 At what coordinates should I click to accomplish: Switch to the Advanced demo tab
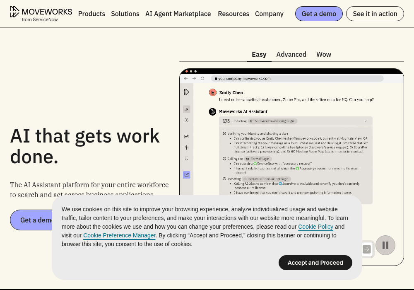[x=291, y=55]
